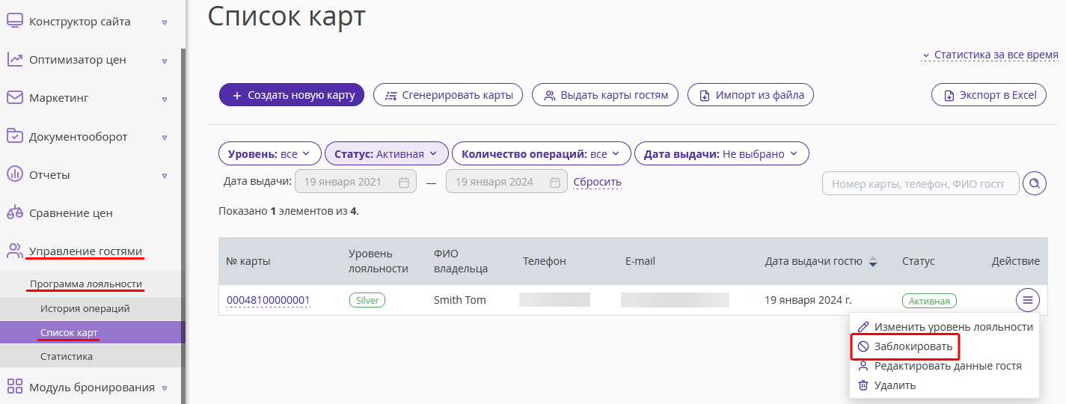Click the Модуль бронирования grid icon
The height and width of the screenshot is (404, 1066).
15,387
